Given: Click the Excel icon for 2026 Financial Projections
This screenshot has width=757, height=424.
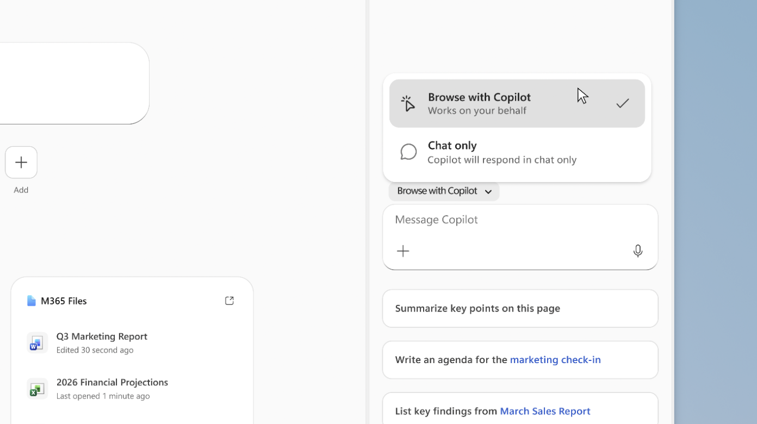Looking at the screenshot, I should tap(37, 389).
